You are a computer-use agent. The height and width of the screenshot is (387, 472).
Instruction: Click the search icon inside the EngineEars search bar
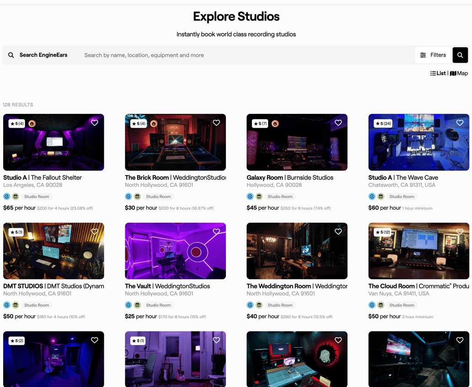coord(11,55)
